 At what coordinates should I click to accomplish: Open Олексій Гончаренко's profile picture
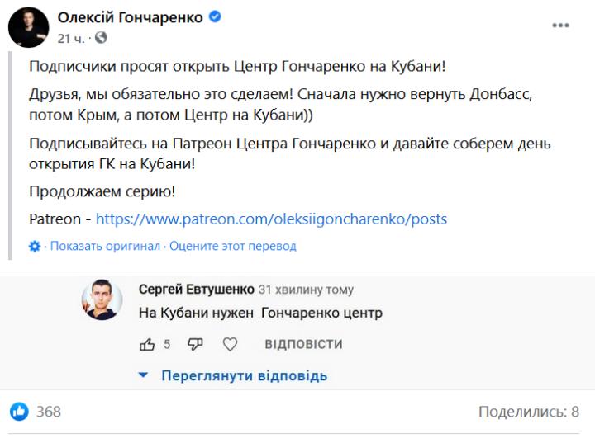pyautogui.click(x=28, y=27)
